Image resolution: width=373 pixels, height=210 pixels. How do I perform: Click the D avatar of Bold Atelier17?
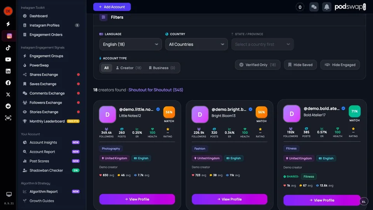(292, 114)
